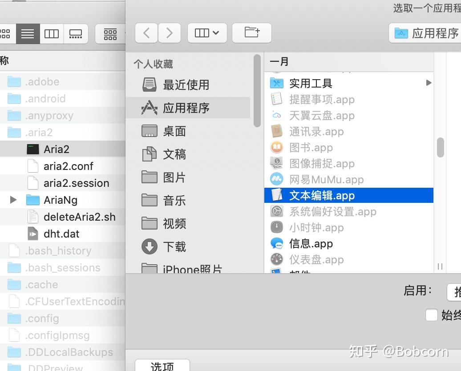Viewport: 461px width, 371px height.
Task: Enable the 始终 checkbox near the bottom
Action: pyautogui.click(x=432, y=315)
